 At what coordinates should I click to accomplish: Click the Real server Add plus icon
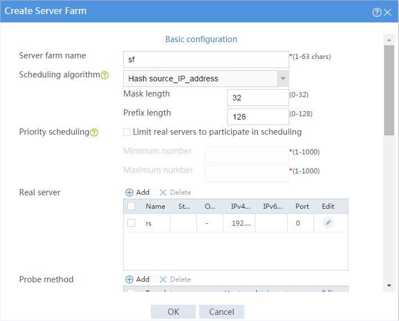129,192
